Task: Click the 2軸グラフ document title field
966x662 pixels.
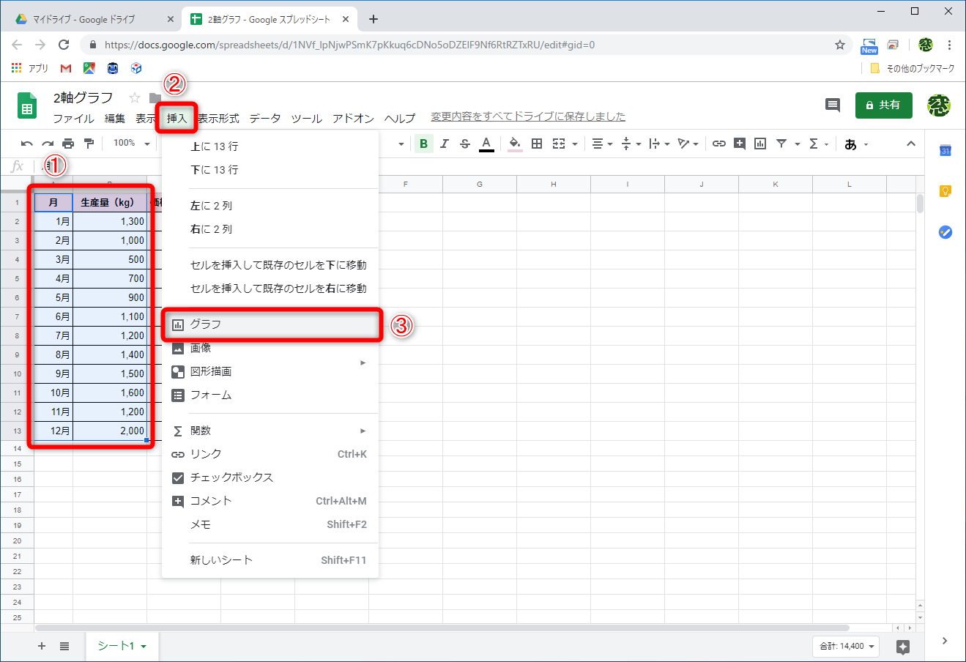Action: (83, 97)
